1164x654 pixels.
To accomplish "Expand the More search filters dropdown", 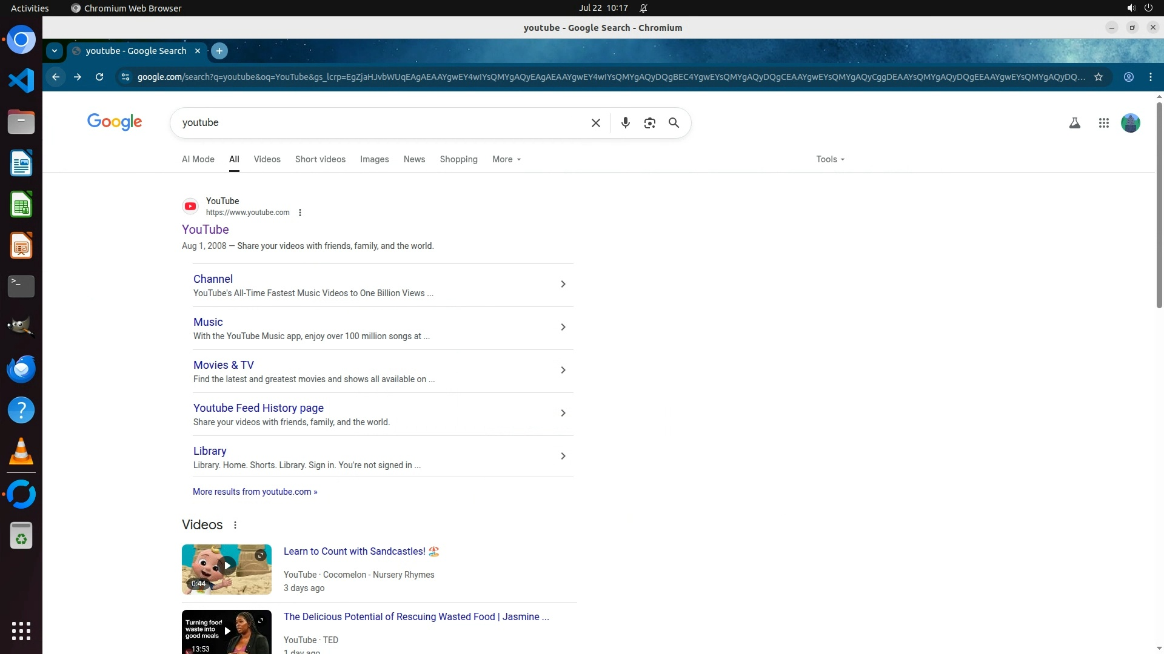I will (506, 159).
